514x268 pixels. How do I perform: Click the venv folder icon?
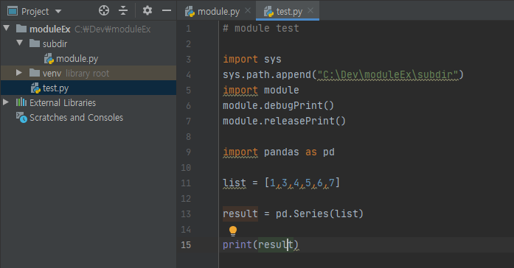pos(35,73)
